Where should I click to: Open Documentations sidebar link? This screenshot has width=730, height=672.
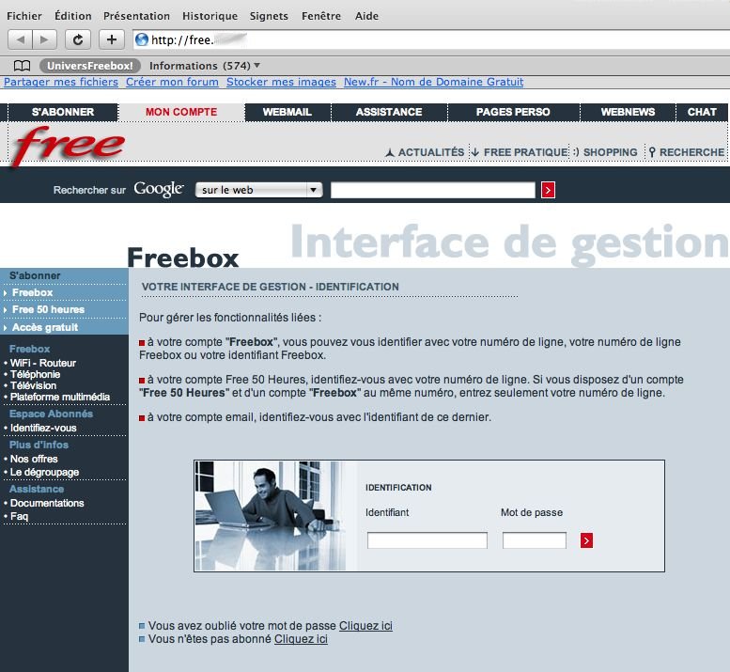47,503
